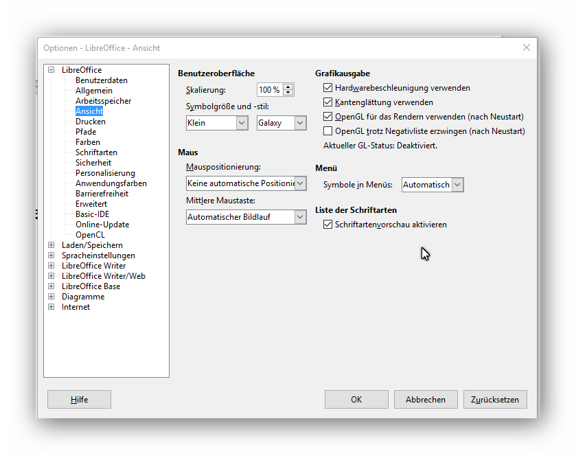This screenshot has height=454, width=576.
Task: Select Benutzerdaten in the options tree
Action: click(102, 80)
